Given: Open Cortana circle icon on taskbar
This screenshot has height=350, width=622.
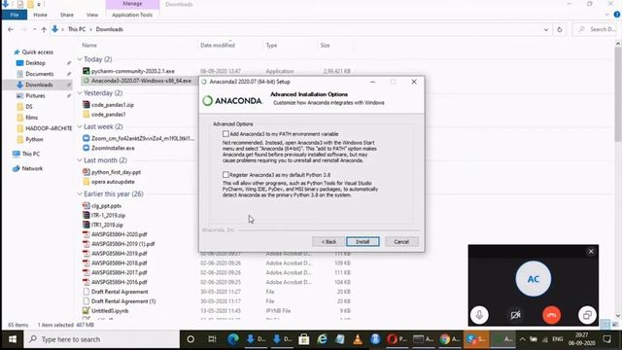Looking at the screenshot, I should pyautogui.click(x=190, y=339).
